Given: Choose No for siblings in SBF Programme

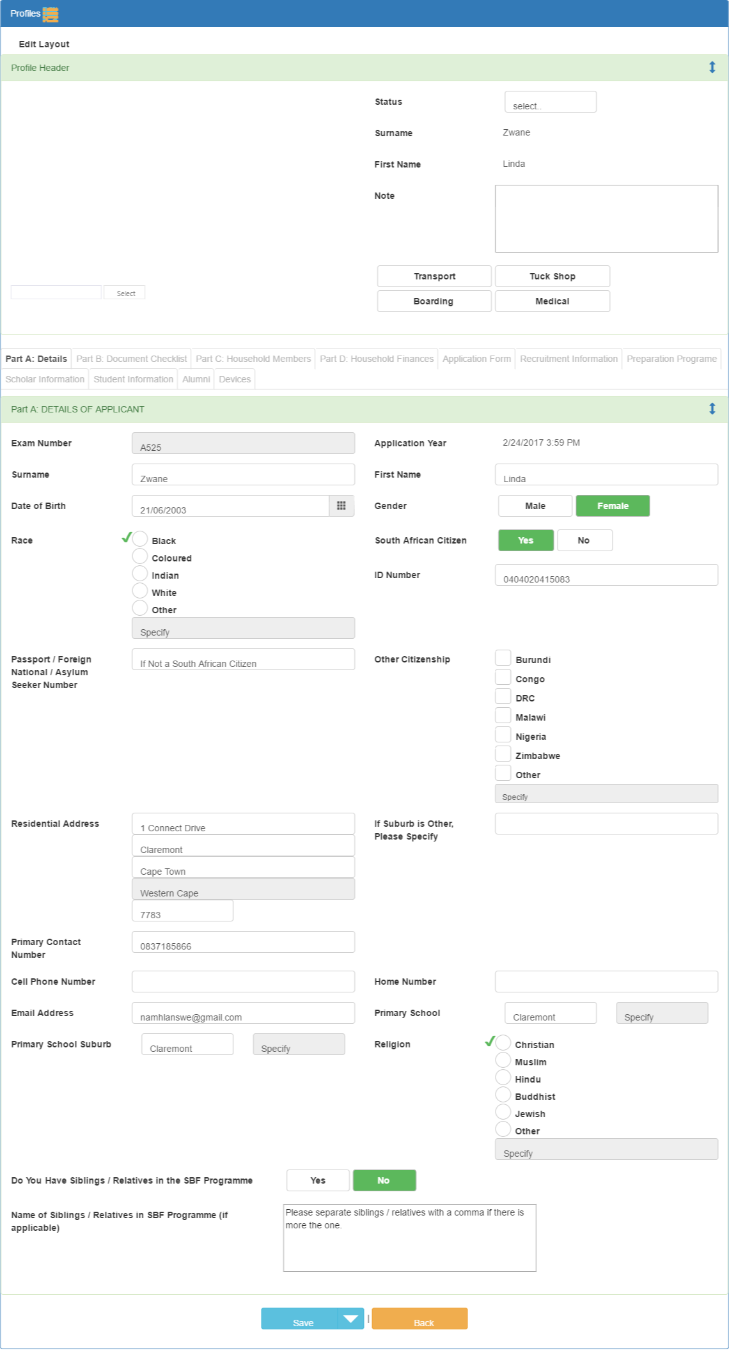Looking at the screenshot, I should click(384, 1180).
